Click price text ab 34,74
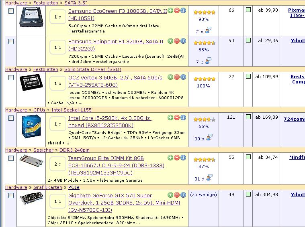305x227 pixels. tap(268, 157)
